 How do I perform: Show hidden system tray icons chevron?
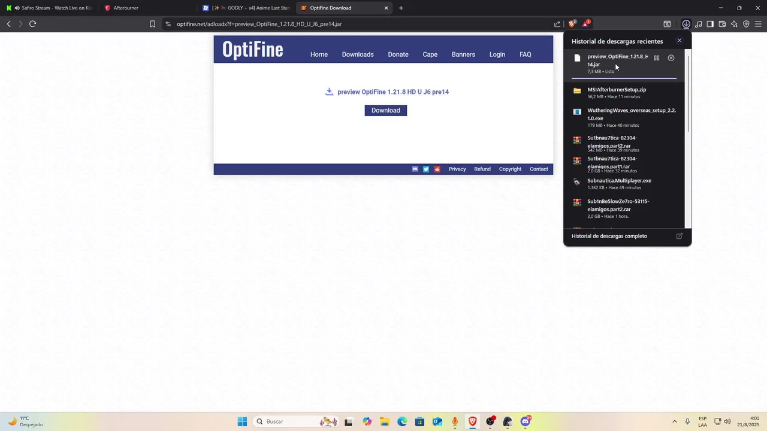point(675,421)
